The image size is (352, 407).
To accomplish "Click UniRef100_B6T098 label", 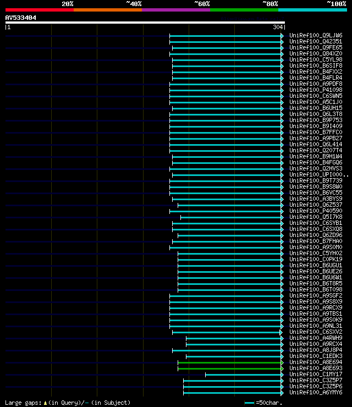I will [x=316, y=290].
